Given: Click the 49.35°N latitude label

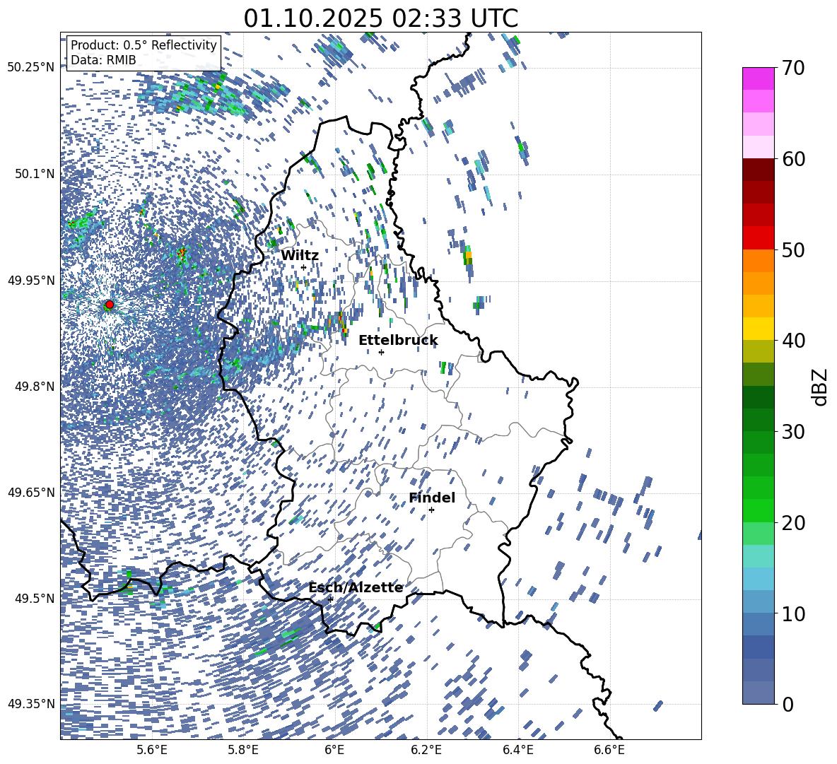Looking at the screenshot, I should [x=31, y=704].
